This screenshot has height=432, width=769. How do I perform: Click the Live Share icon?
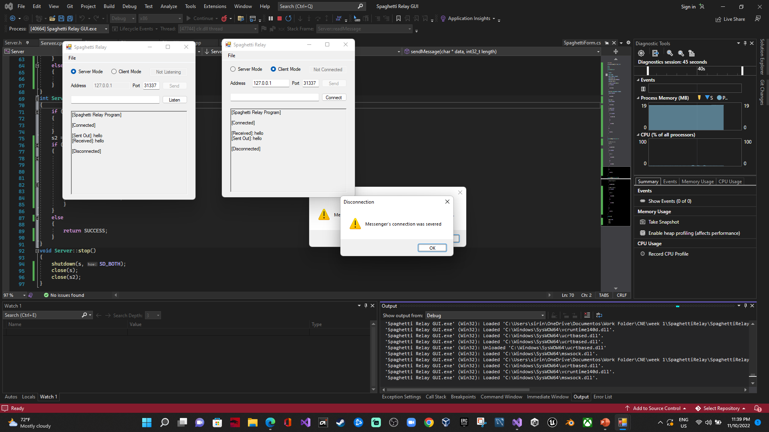tap(719, 19)
